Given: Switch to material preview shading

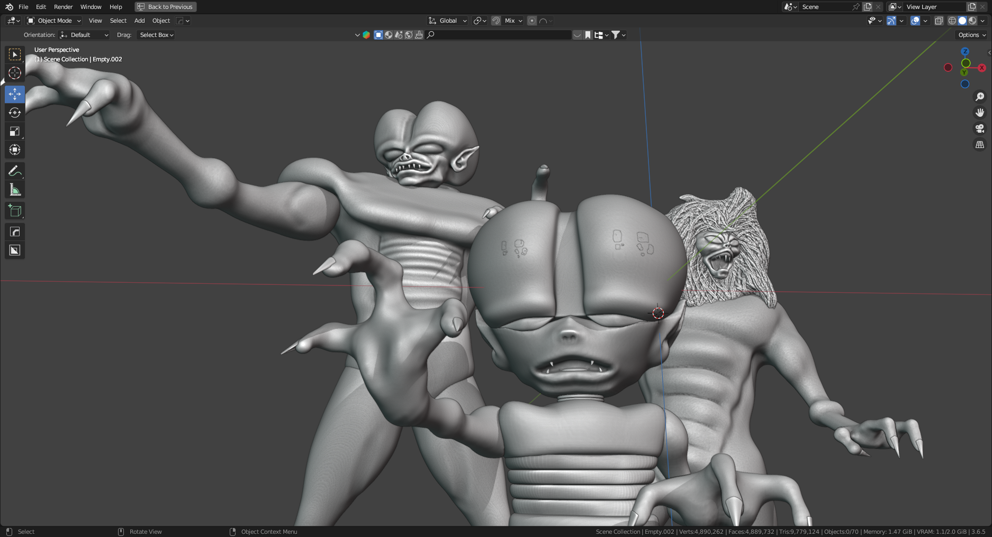Looking at the screenshot, I should 972,21.
